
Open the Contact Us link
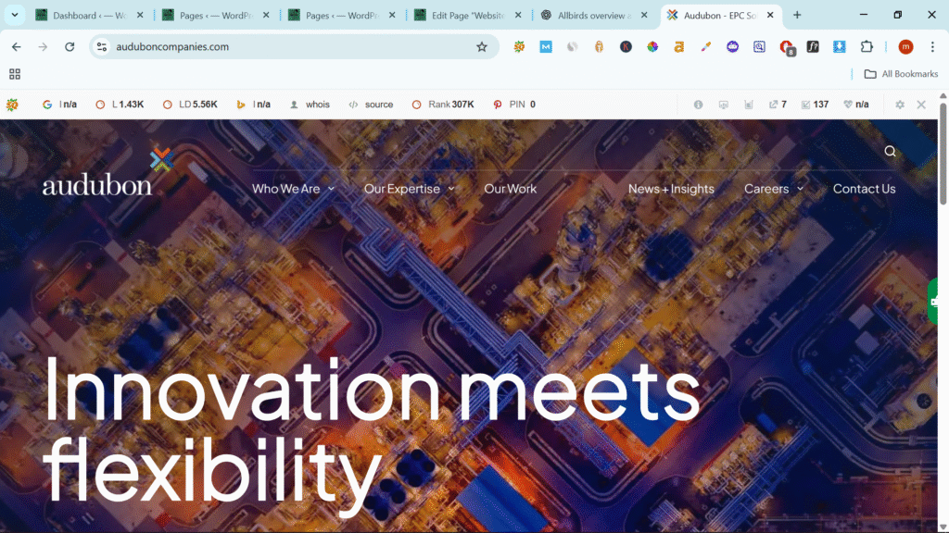point(864,189)
